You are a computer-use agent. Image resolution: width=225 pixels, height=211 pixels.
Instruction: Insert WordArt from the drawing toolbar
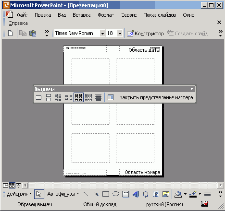pyautogui.click(x=136, y=194)
